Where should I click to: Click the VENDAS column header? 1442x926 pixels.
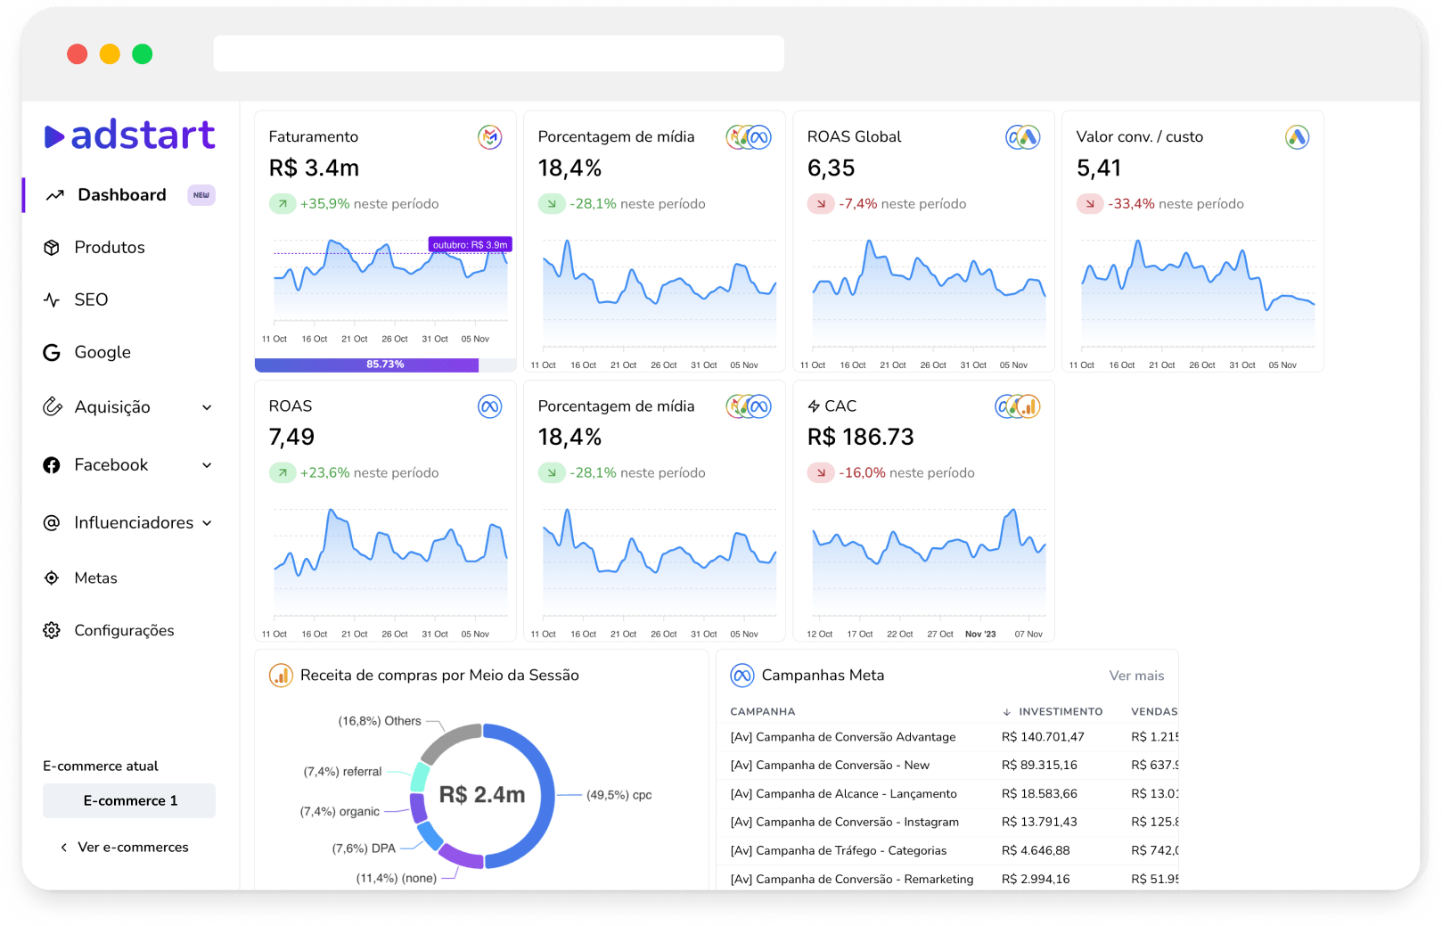coord(1154,712)
